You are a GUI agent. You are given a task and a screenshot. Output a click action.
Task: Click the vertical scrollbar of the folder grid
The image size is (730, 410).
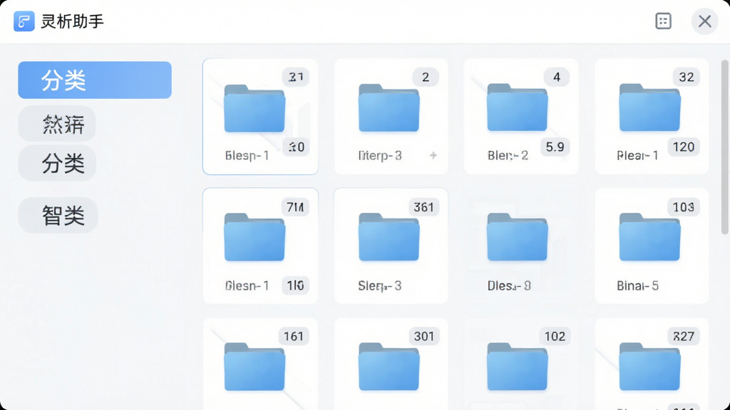(724, 147)
